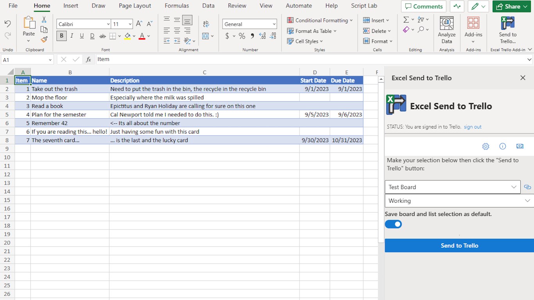The width and height of the screenshot is (534, 300).
Task: Click Send to Trello ribbon icon
Action: click(x=508, y=30)
